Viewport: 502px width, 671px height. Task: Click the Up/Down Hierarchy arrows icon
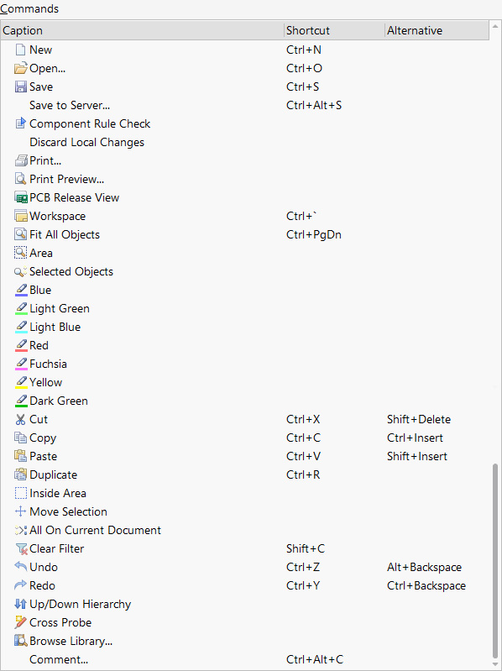[x=20, y=604]
